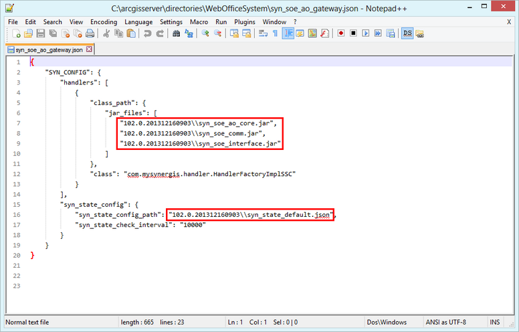The height and width of the screenshot is (332, 519).
Task: Click the Copy toolbar icon
Action: (119, 33)
